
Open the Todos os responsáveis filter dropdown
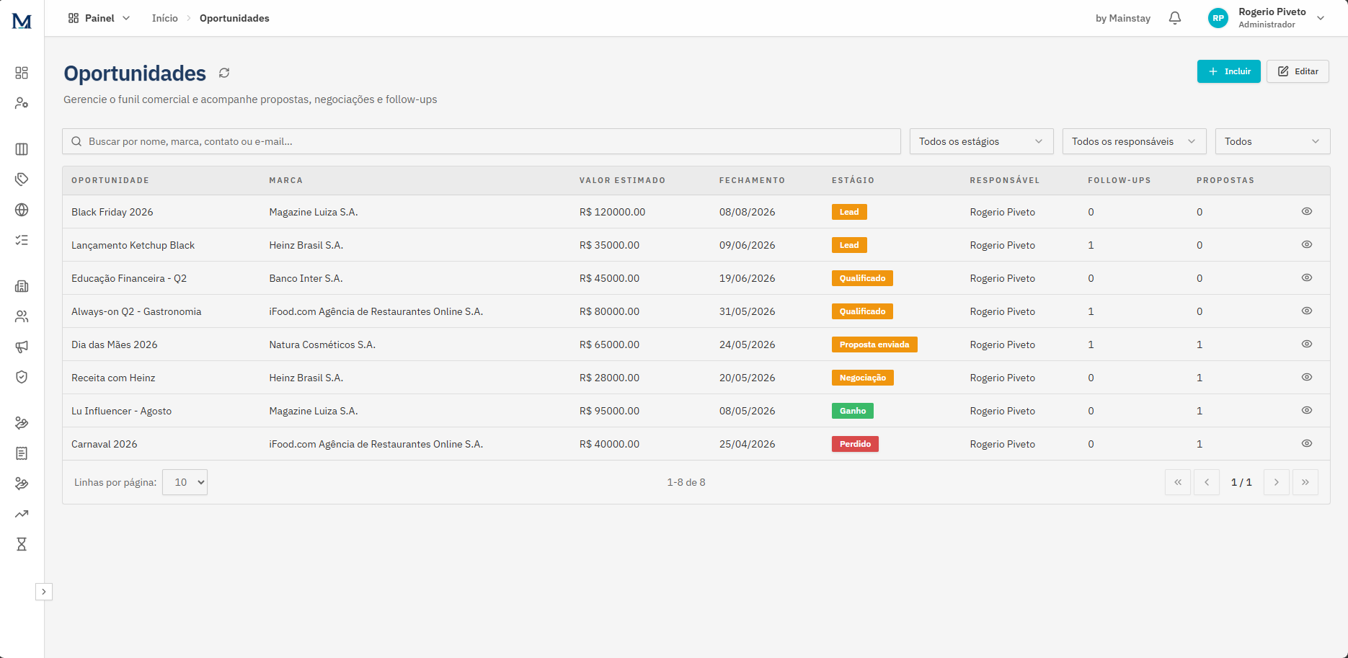(x=1135, y=141)
